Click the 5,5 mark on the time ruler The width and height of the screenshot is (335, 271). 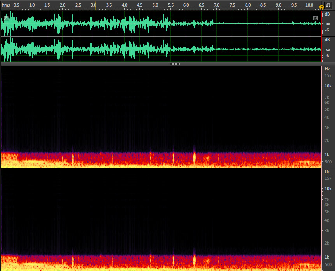(x=171, y=5)
